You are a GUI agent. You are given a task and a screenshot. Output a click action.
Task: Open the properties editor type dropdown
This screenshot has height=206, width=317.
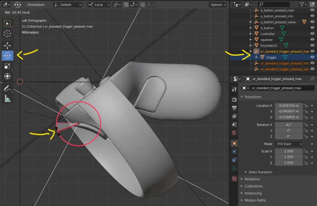click(x=237, y=79)
